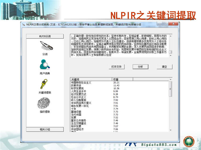Click the fingerprint icon for 指纹提取
The height and width of the screenshot is (150, 201).
coord(45,103)
